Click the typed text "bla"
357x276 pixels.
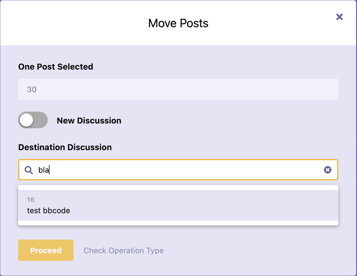[x=44, y=170]
